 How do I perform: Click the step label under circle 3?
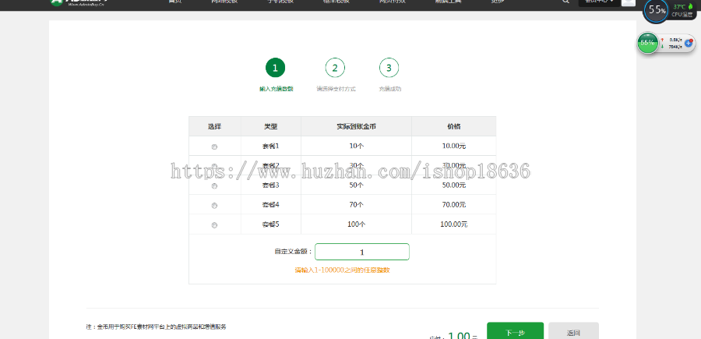[390, 89]
